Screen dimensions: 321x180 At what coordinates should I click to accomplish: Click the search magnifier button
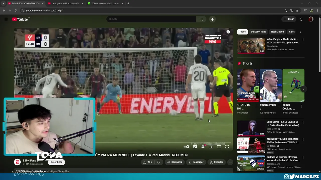tap(201, 19)
